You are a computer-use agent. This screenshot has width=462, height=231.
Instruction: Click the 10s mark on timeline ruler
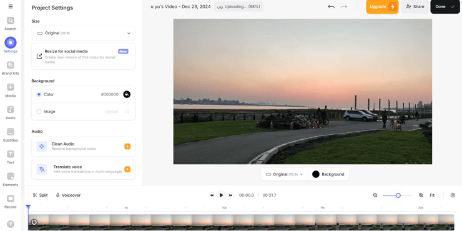[x=224, y=208]
